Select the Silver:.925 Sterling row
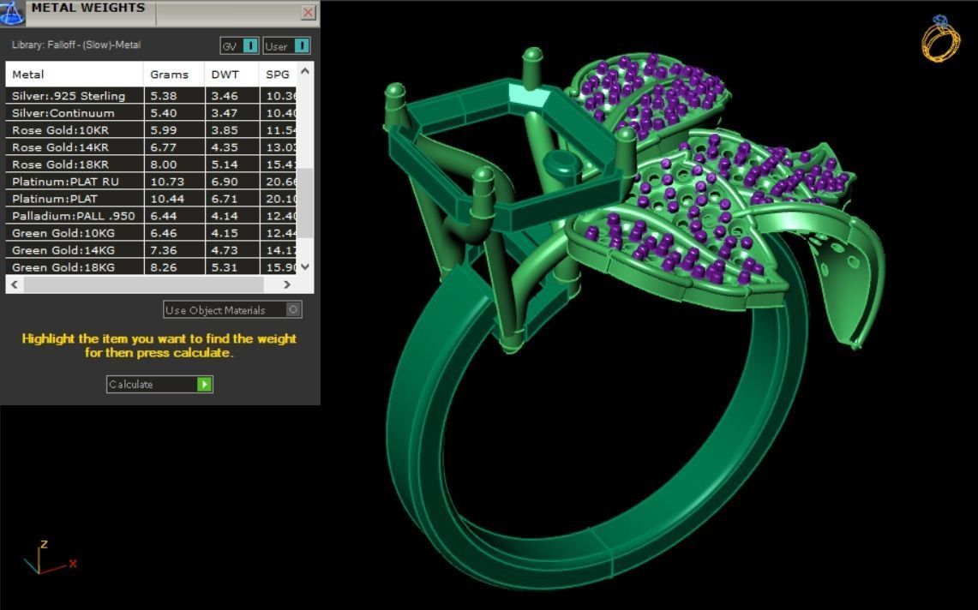This screenshot has width=978, height=610. [151, 96]
